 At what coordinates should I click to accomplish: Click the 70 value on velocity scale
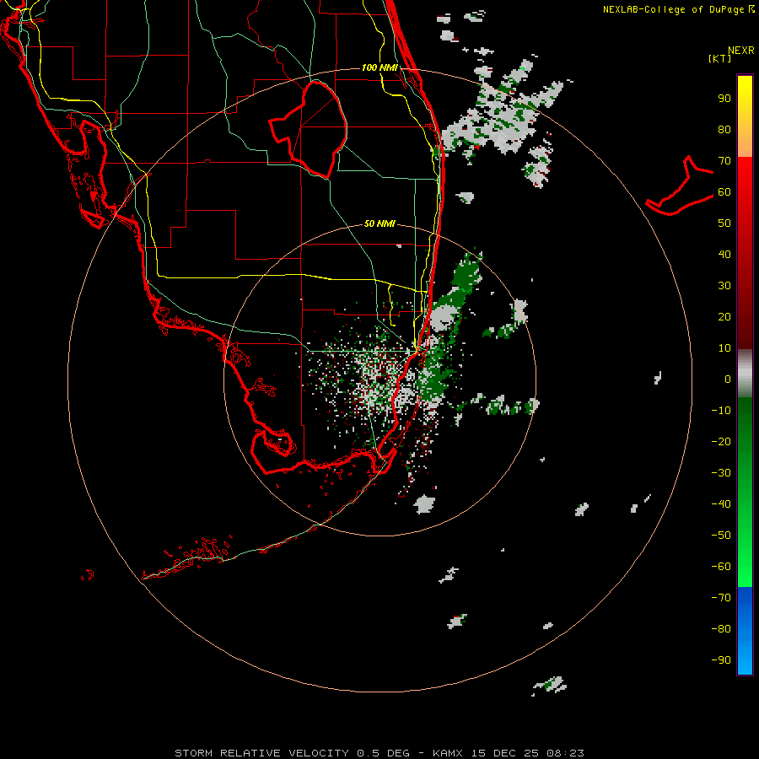click(724, 161)
